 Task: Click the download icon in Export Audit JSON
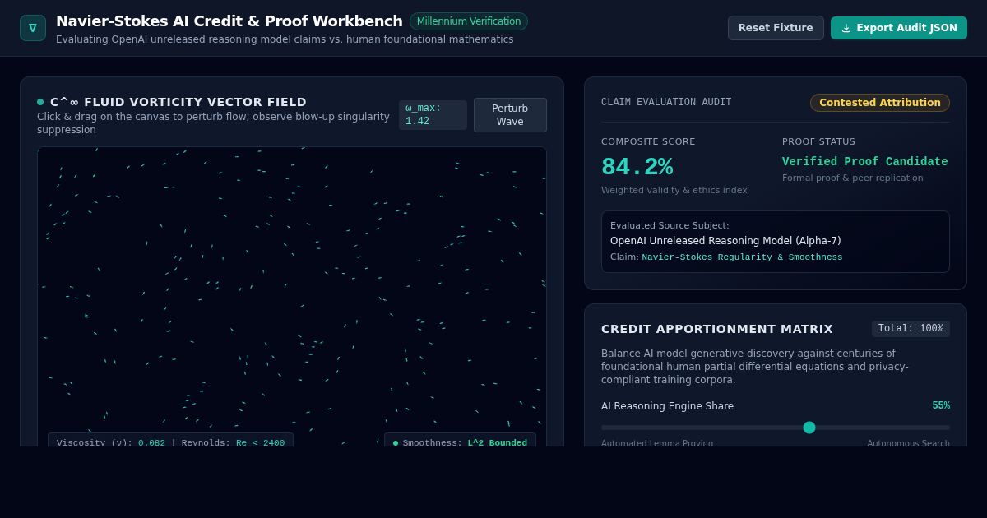[x=846, y=28]
